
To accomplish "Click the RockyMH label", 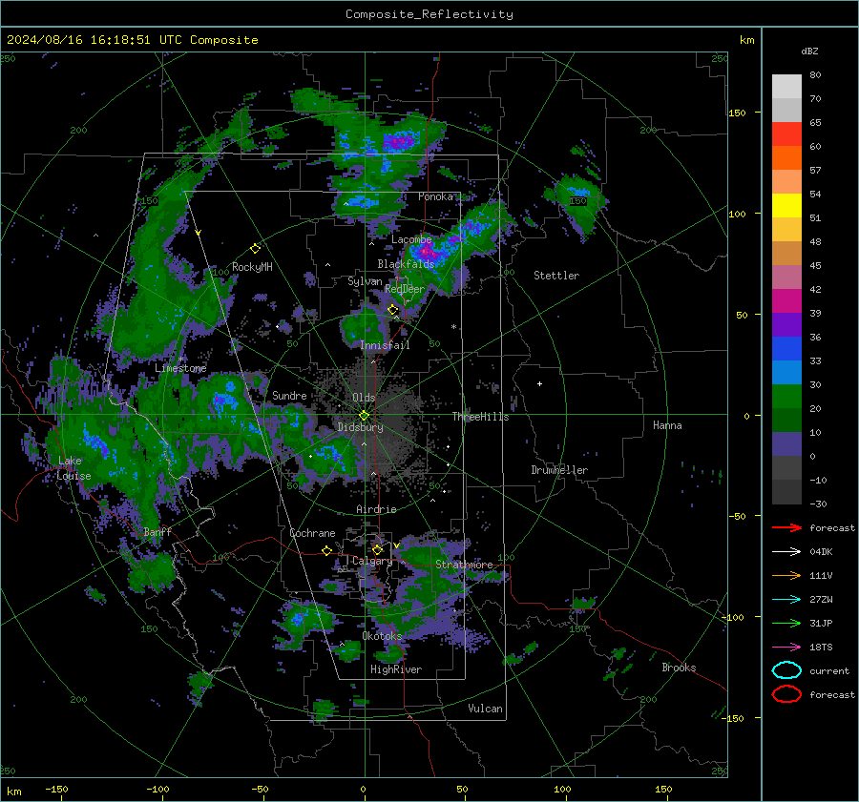I will 252,267.
